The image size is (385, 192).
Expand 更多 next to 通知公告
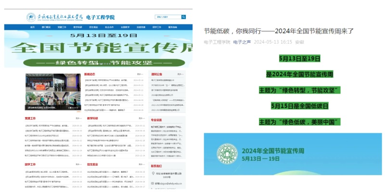180,74
